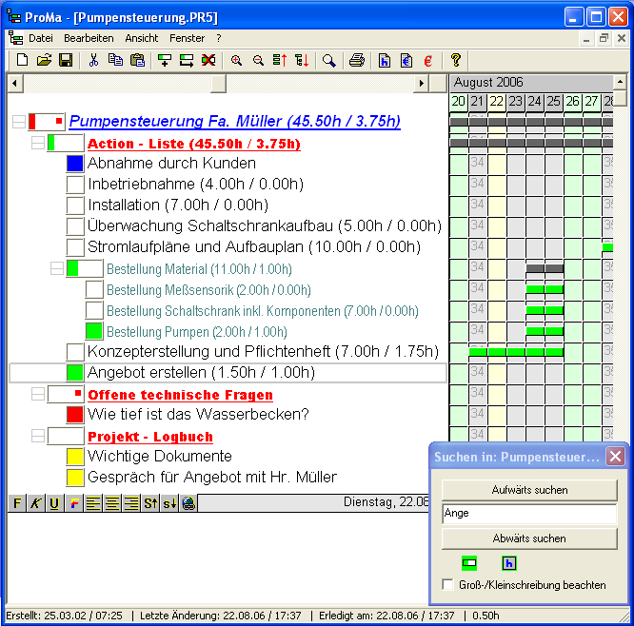Open the ? help menu
634x626 pixels.
point(219,38)
